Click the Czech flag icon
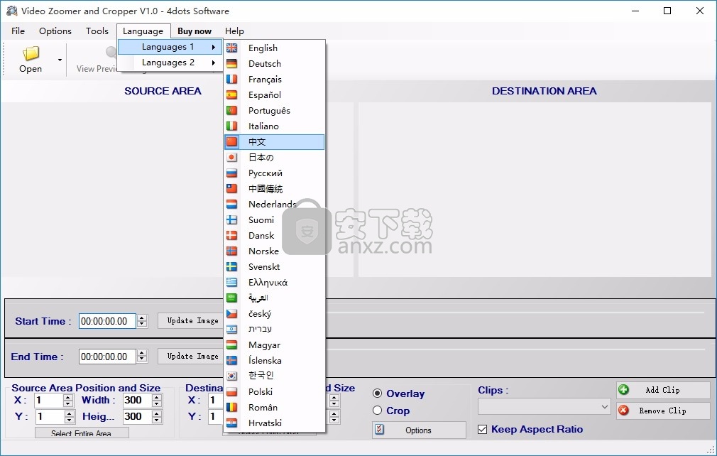717x456 pixels. (232, 313)
